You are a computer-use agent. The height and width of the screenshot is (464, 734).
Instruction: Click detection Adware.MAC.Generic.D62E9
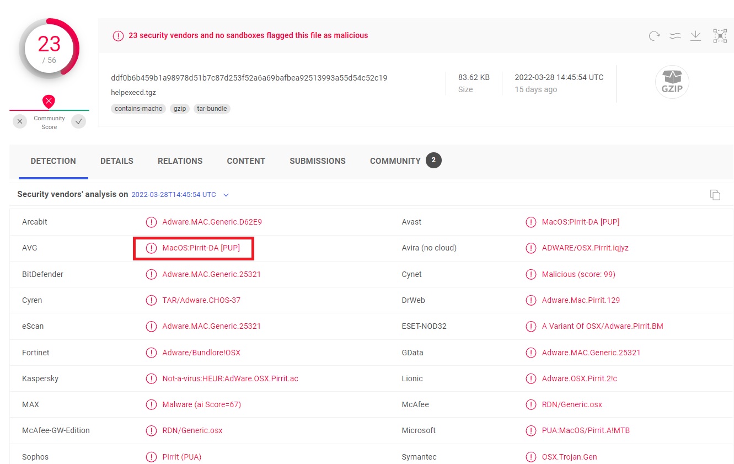tap(212, 222)
